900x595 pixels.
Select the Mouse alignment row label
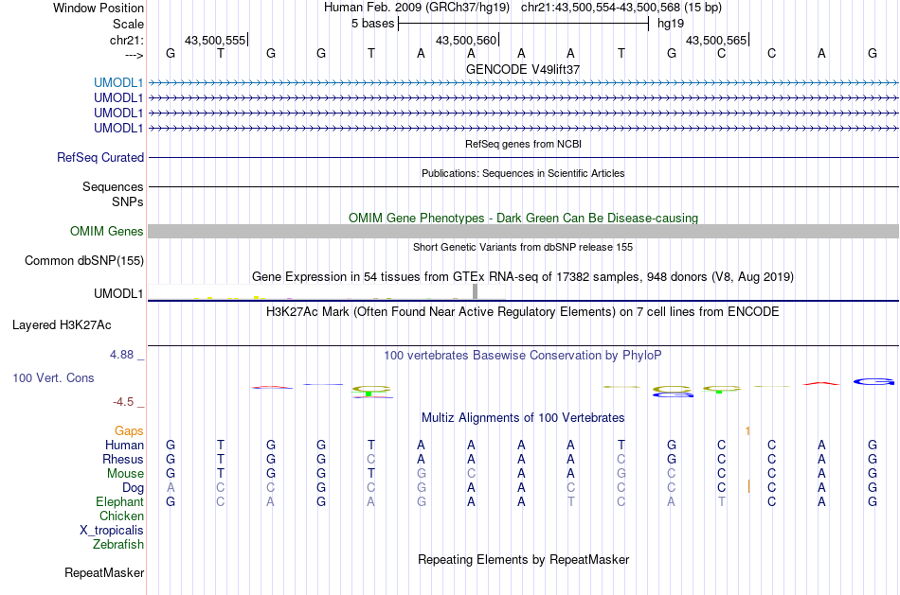point(125,474)
